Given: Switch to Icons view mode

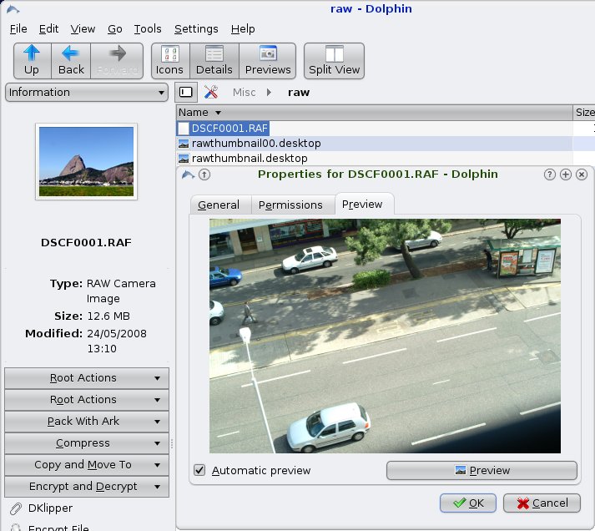Looking at the screenshot, I should (169, 60).
